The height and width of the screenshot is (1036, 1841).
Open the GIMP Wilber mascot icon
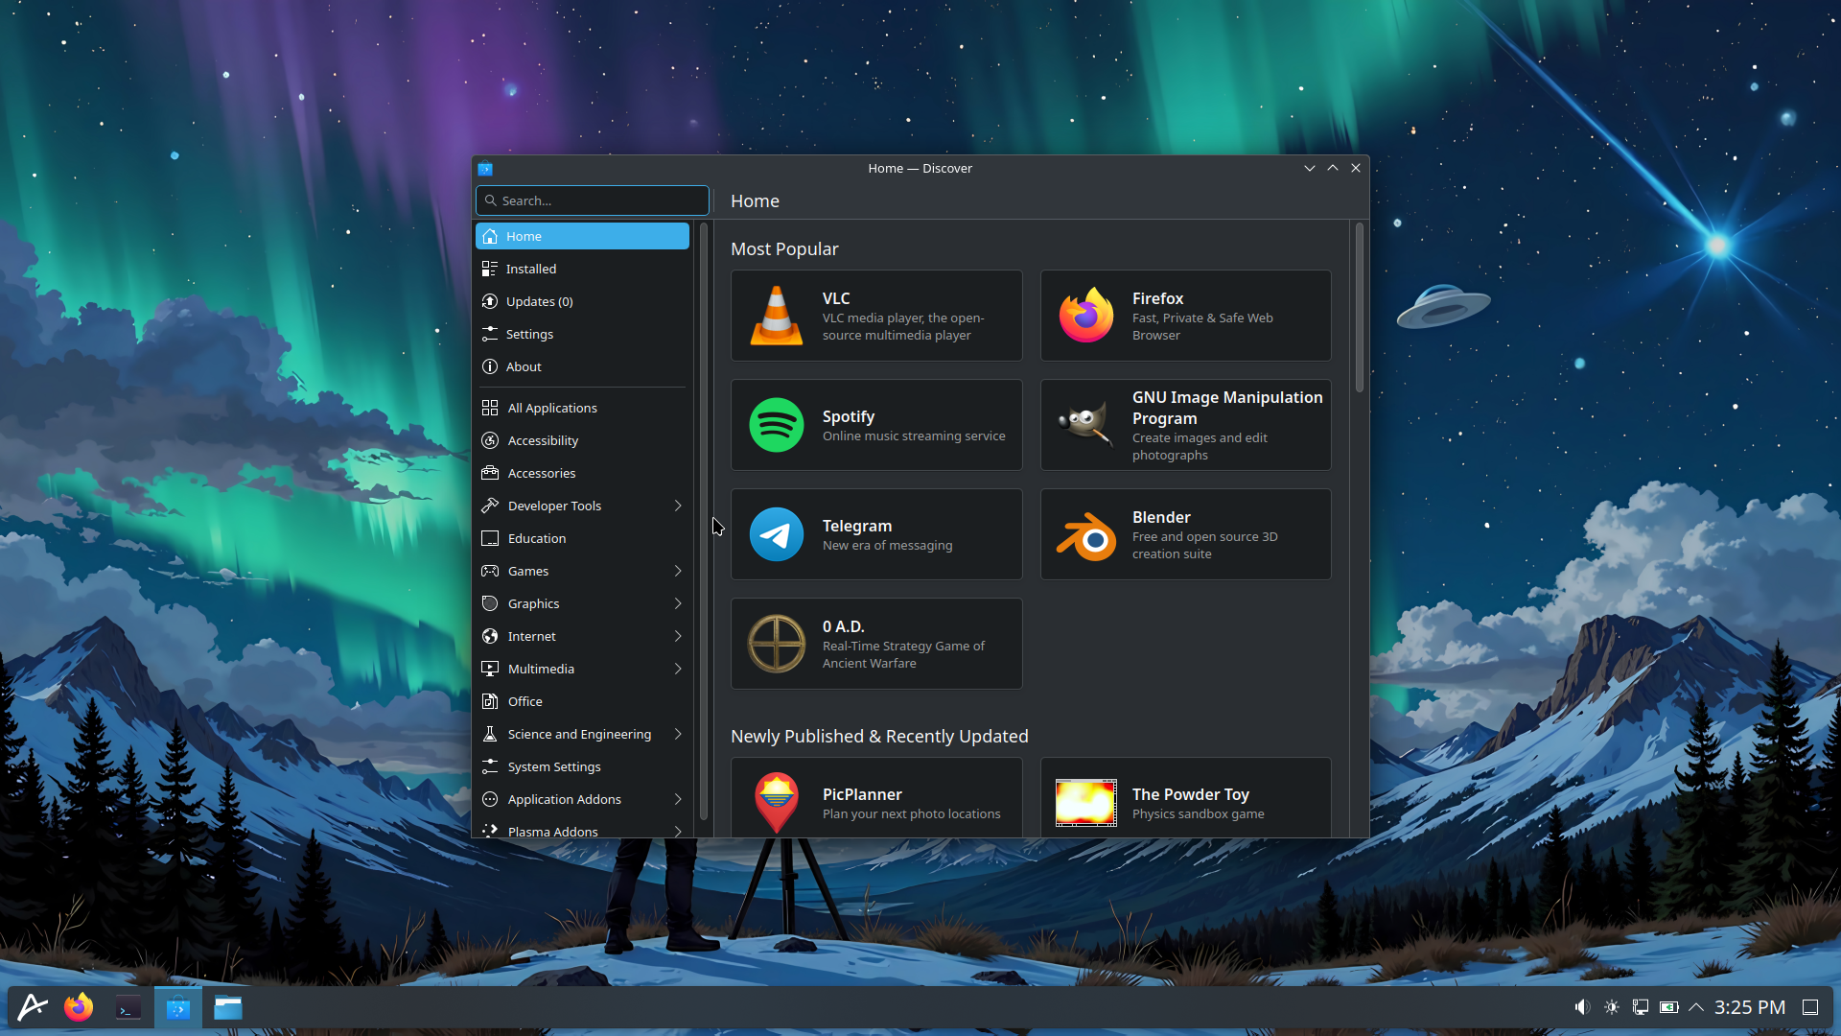pos(1085,425)
